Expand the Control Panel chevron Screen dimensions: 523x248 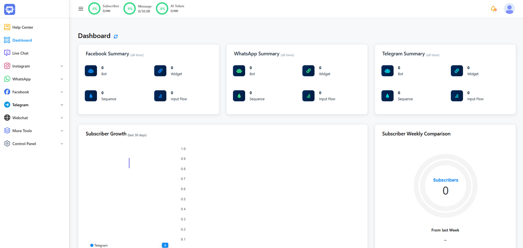62,144
